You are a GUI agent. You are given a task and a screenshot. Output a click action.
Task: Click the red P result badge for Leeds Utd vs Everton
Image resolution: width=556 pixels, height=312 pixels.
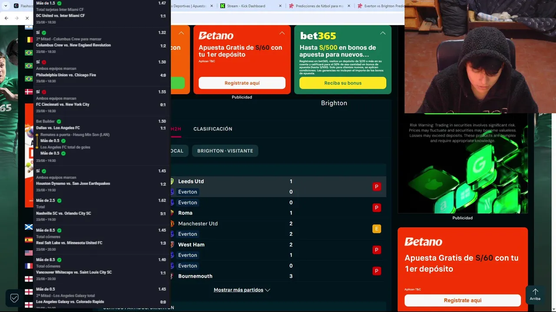pyautogui.click(x=377, y=187)
